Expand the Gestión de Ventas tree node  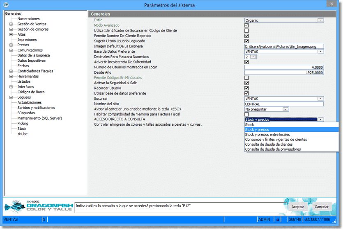(x=11, y=24)
